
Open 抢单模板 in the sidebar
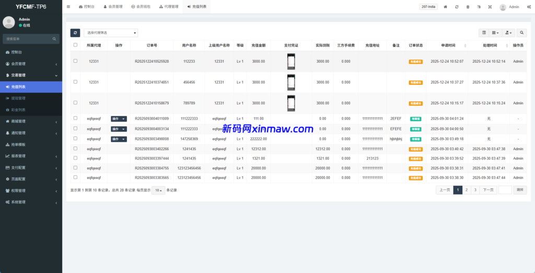click(x=31, y=144)
